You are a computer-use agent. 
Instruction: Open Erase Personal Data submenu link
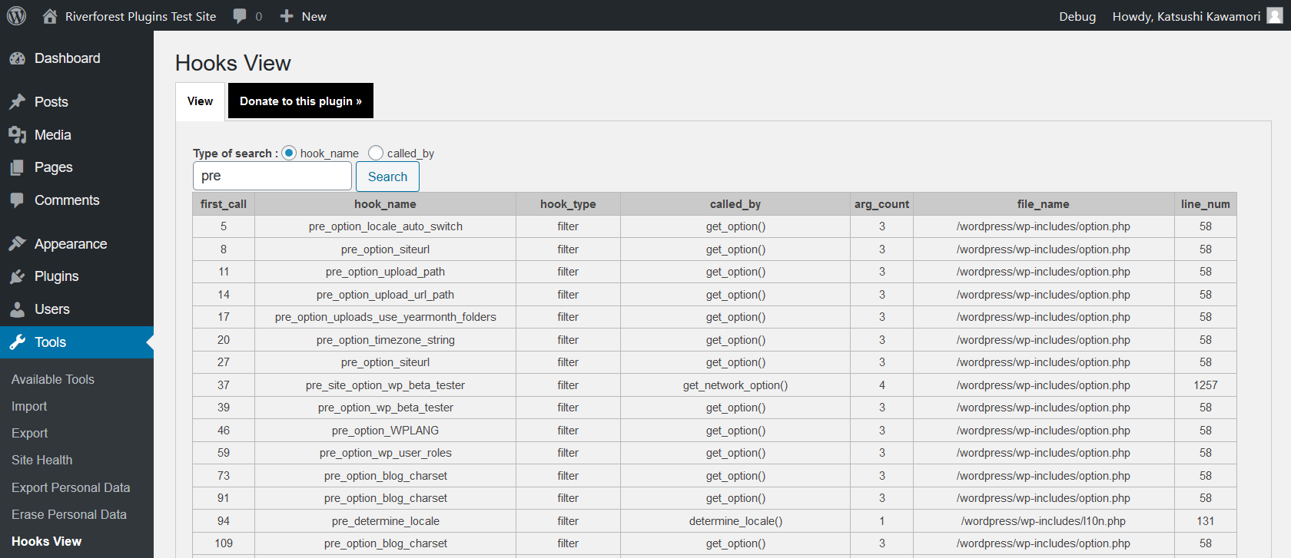pyautogui.click(x=69, y=514)
